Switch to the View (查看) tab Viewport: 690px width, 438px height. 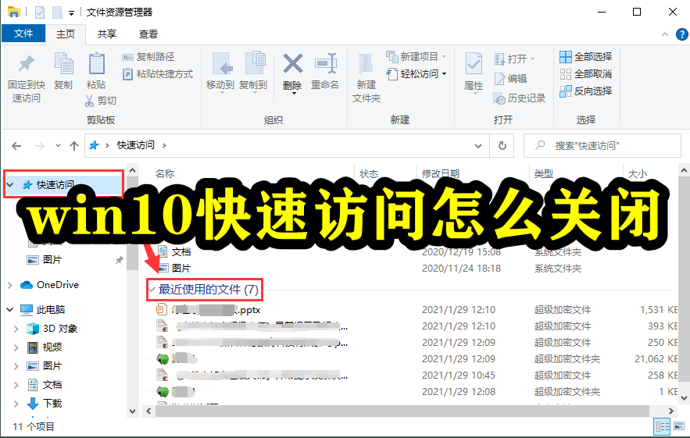[x=148, y=34]
